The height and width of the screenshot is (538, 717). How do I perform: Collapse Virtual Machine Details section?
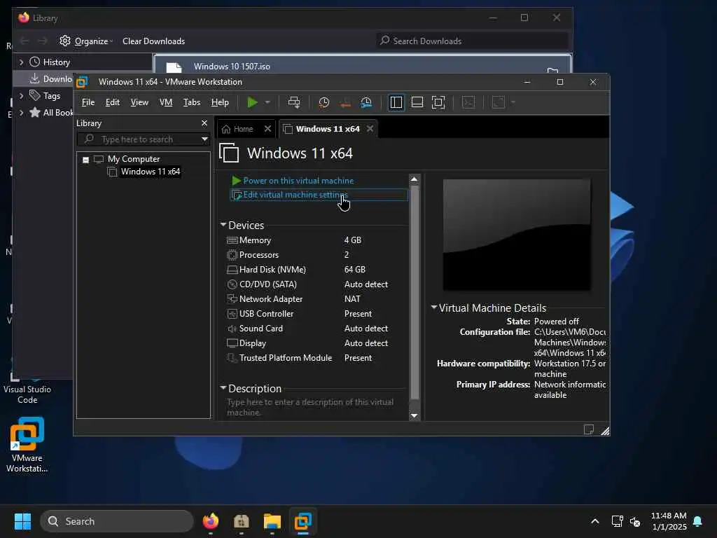434,308
